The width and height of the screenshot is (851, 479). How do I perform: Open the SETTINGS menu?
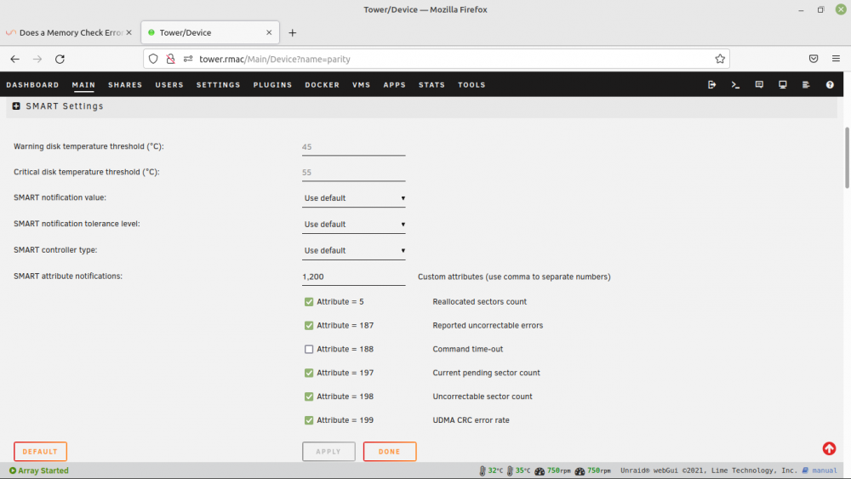(218, 84)
